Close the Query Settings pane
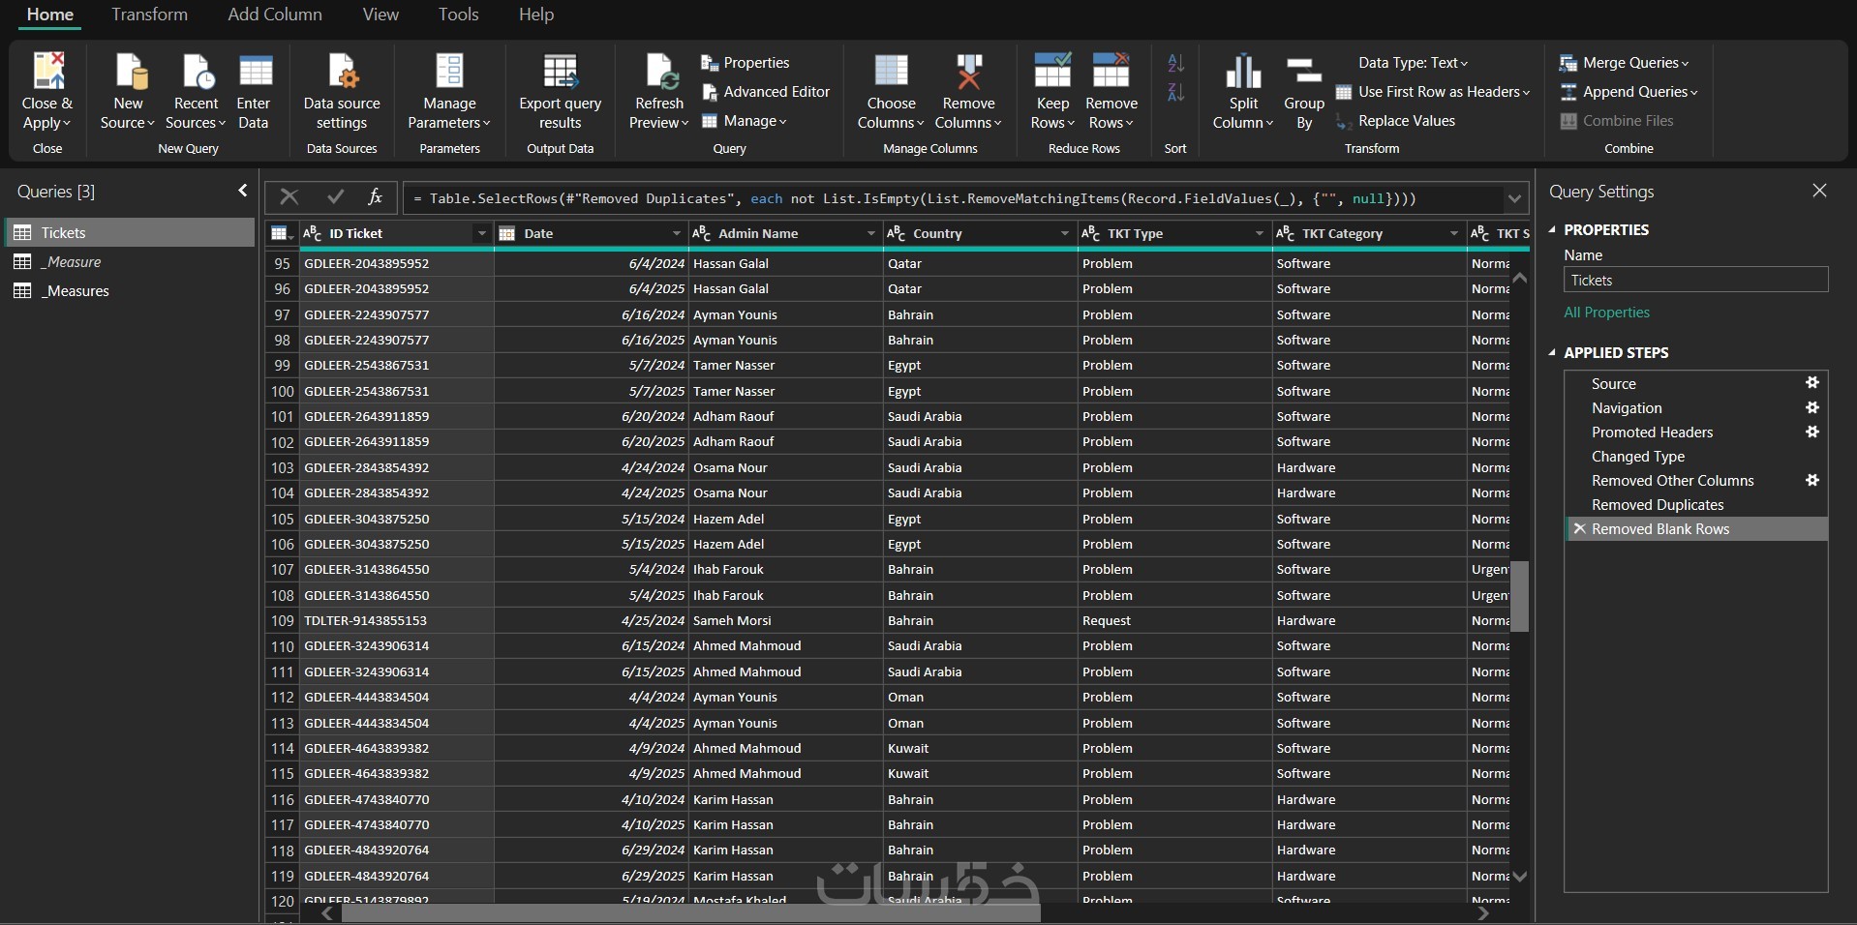The width and height of the screenshot is (1857, 925). [1819, 191]
